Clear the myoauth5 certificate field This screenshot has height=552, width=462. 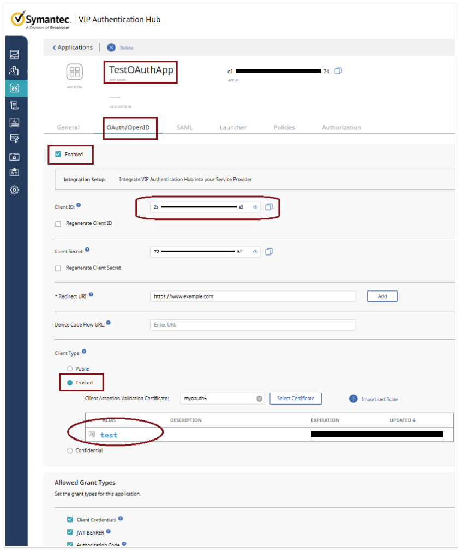coord(260,399)
